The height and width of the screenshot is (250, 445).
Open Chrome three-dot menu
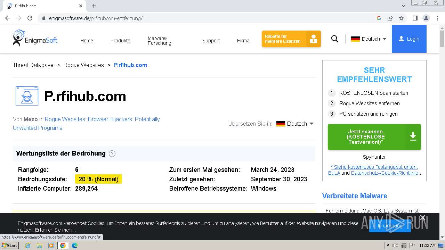(437, 18)
